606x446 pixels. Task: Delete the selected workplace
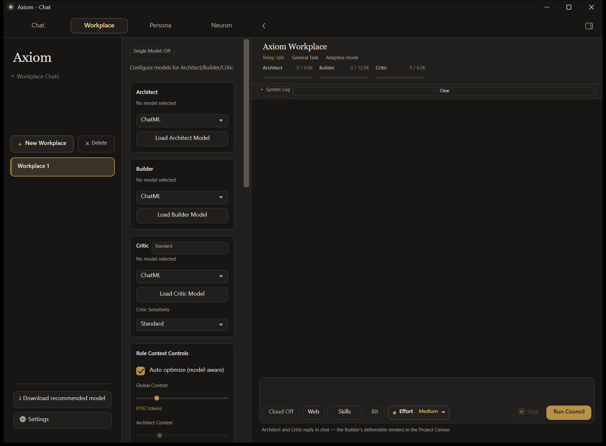96,144
